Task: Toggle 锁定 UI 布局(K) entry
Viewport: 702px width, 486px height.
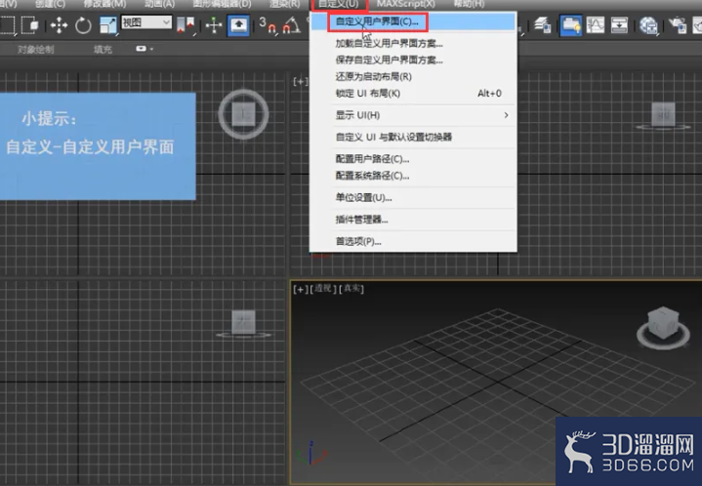Action: coord(413,93)
